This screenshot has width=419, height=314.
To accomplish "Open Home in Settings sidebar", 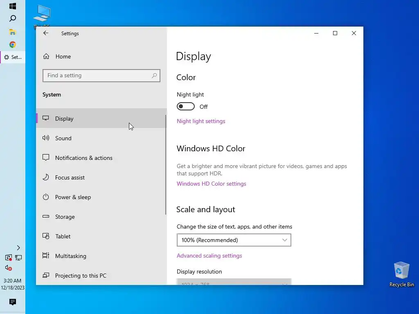I will (x=63, y=56).
